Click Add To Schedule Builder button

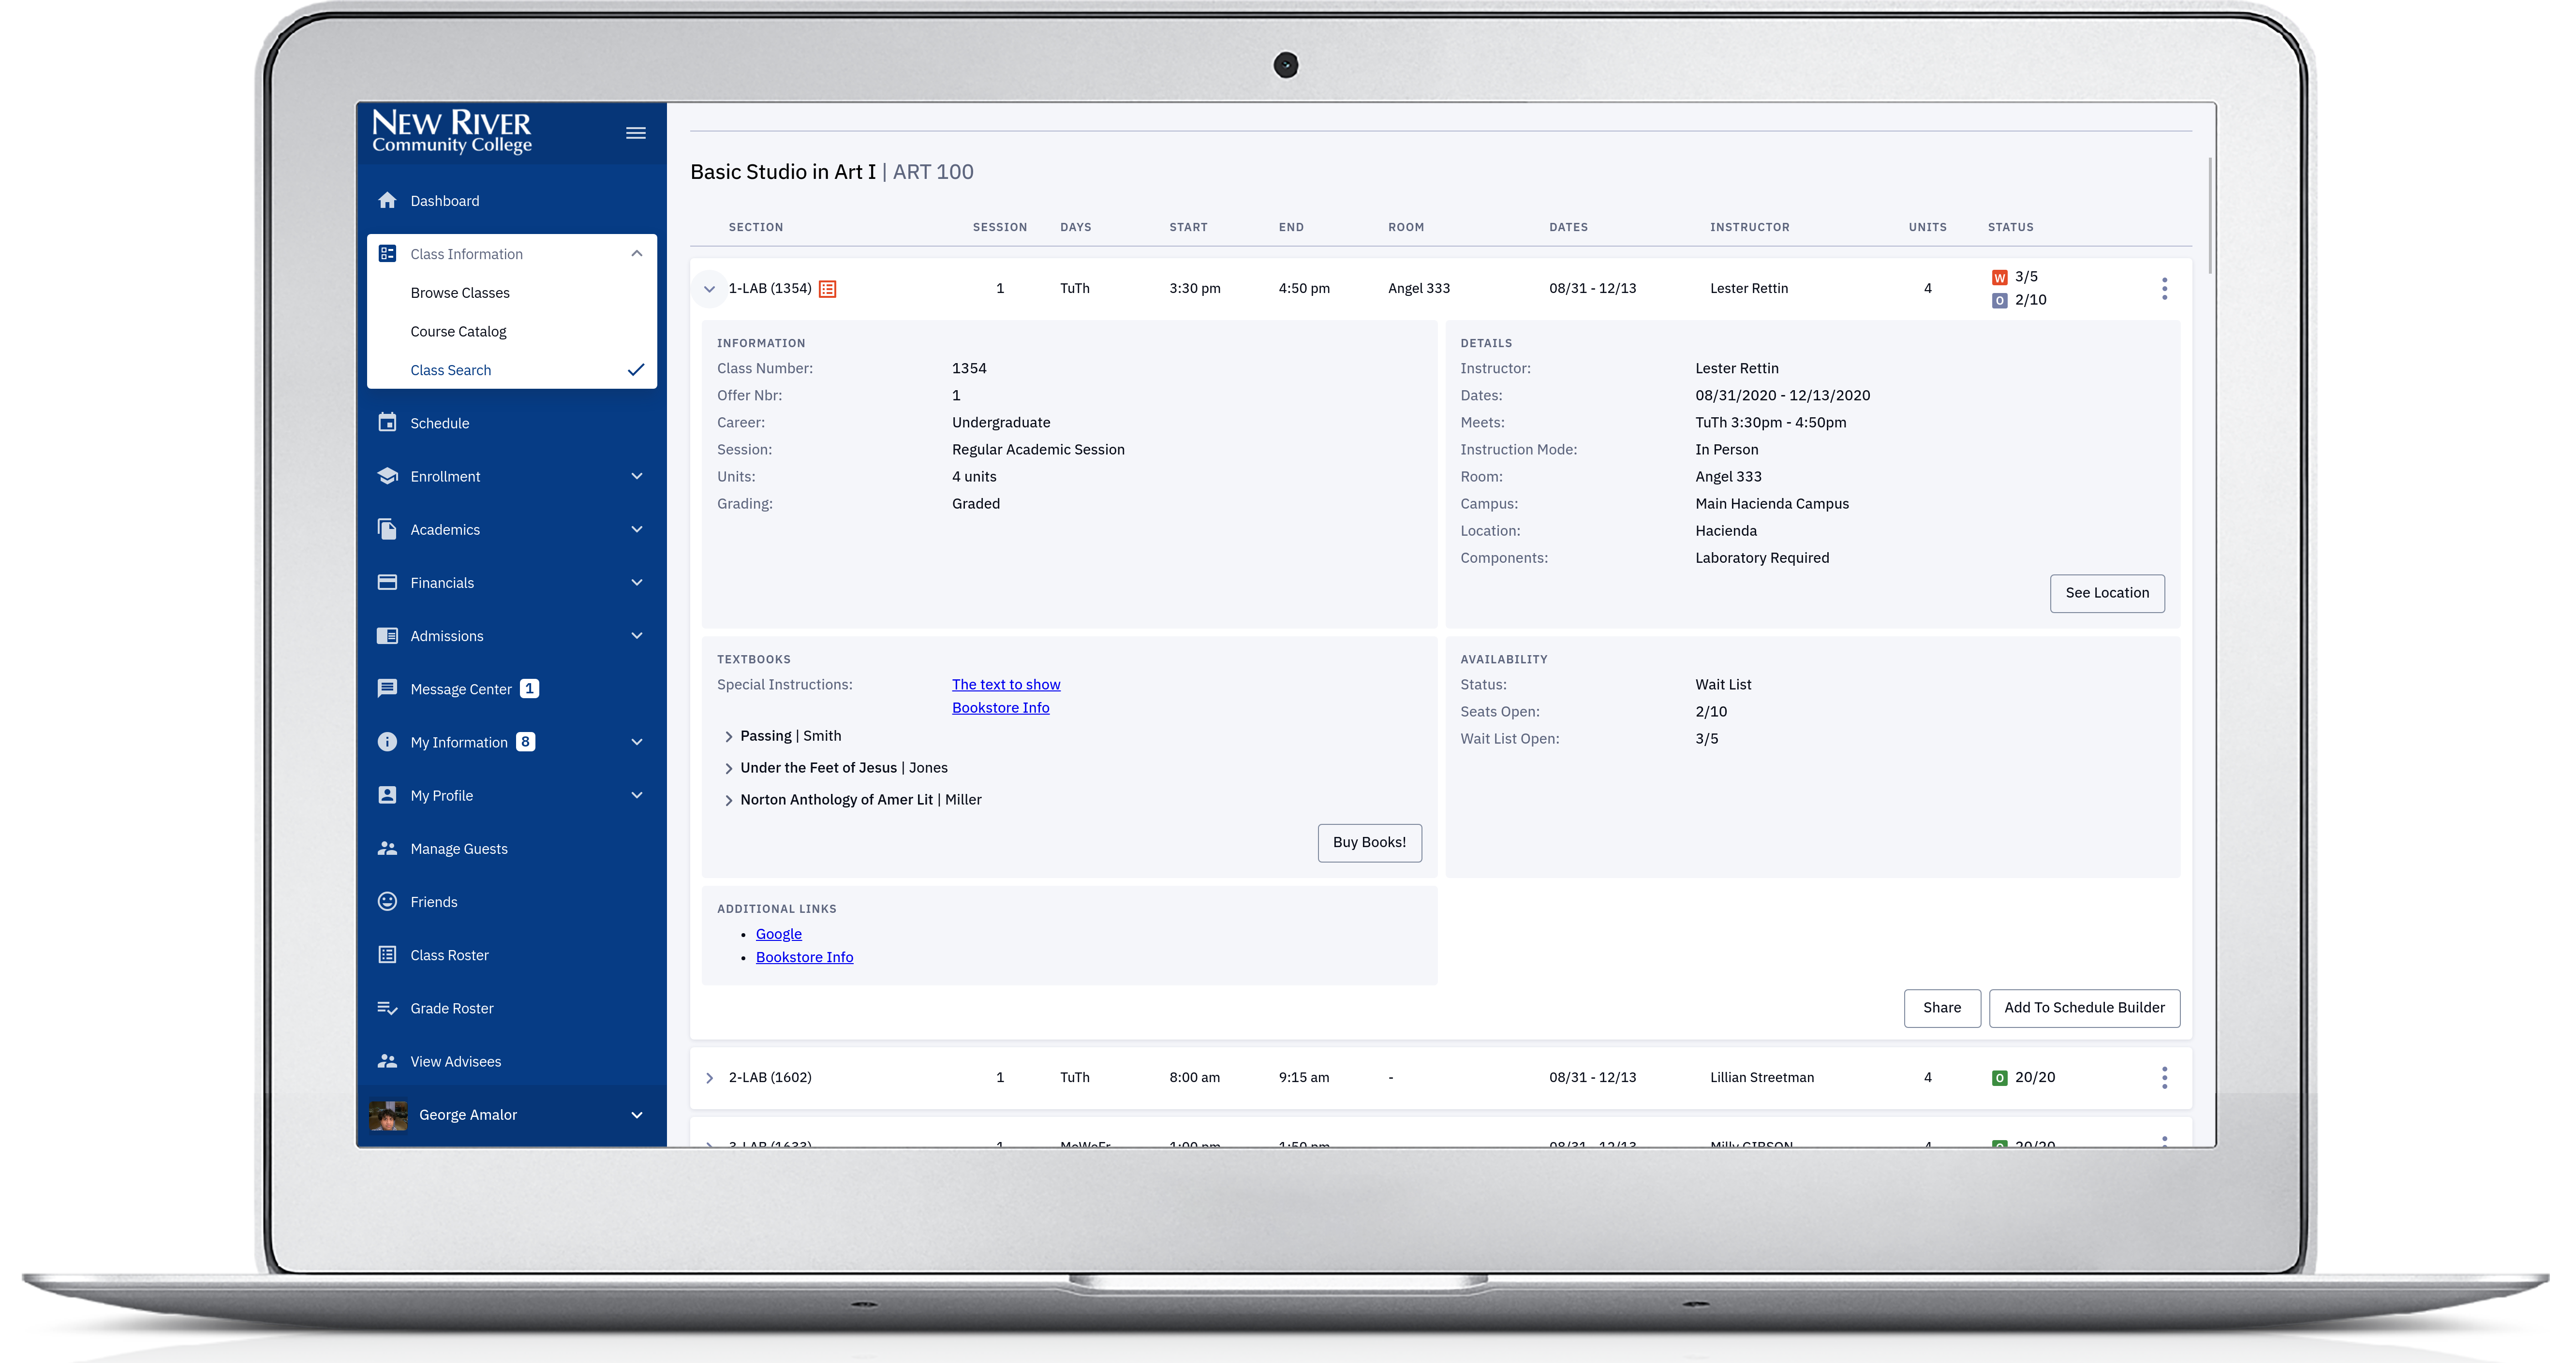(x=2084, y=1007)
